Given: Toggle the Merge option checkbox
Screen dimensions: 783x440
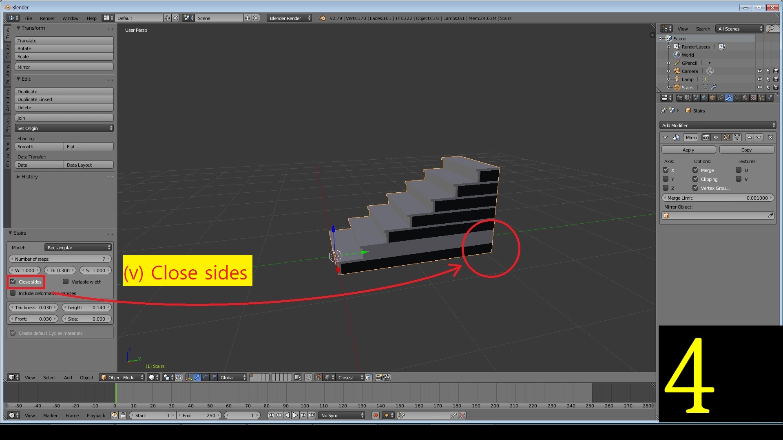Looking at the screenshot, I should (695, 170).
